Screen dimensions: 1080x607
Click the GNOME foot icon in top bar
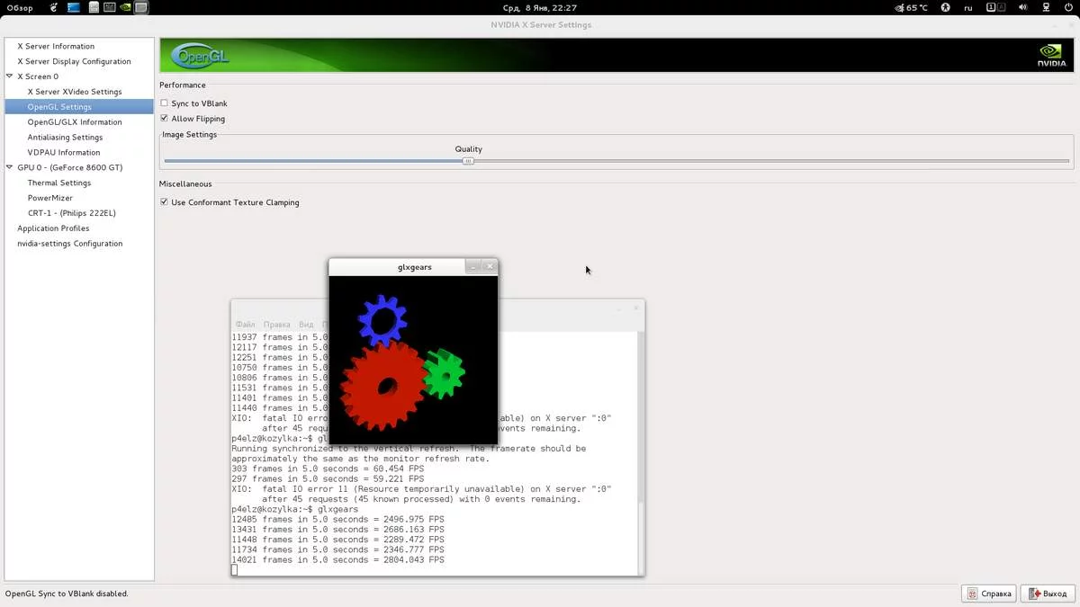click(x=54, y=7)
